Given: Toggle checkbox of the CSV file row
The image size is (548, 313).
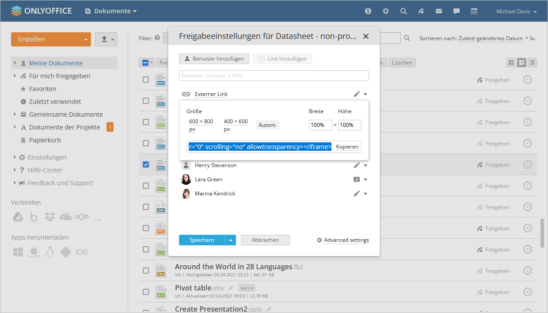Looking at the screenshot, I should [x=146, y=122].
